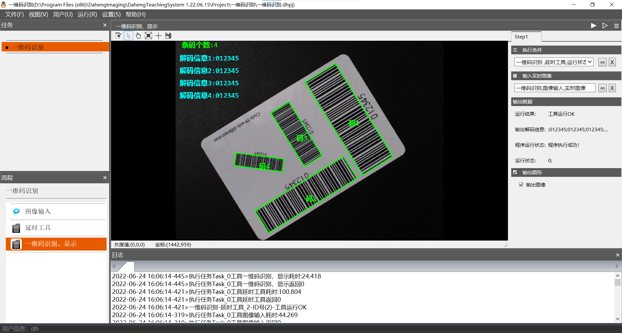
Task: Open the 运行(R) menu
Action: point(87,15)
